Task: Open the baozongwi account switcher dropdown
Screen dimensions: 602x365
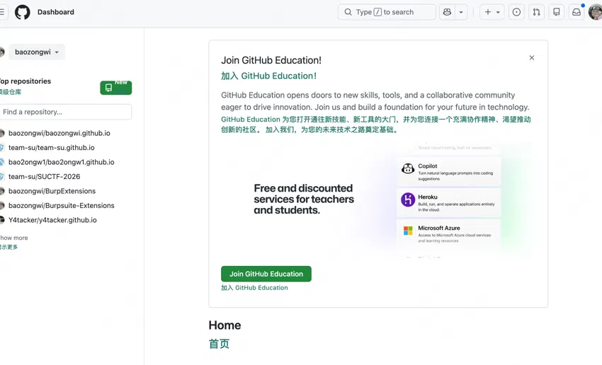Action: [37, 52]
